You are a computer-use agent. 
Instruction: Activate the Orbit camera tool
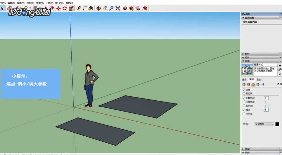[98, 8]
